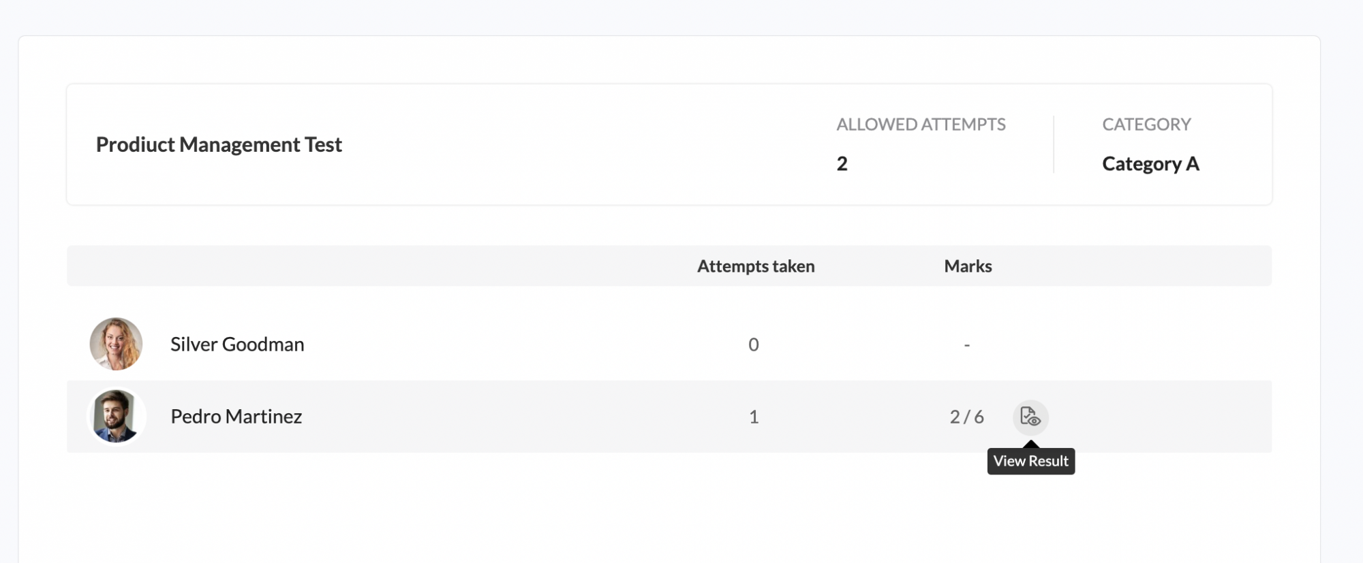Viewport: 1363px width, 563px height.
Task: Click the Category A value
Action: pyautogui.click(x=1150, y=164)
